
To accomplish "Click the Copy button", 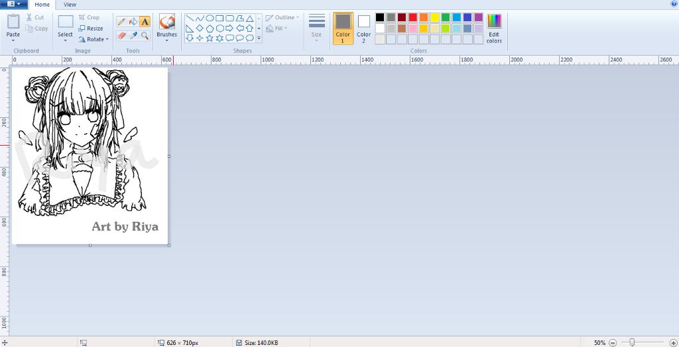I will coord(36,28).
